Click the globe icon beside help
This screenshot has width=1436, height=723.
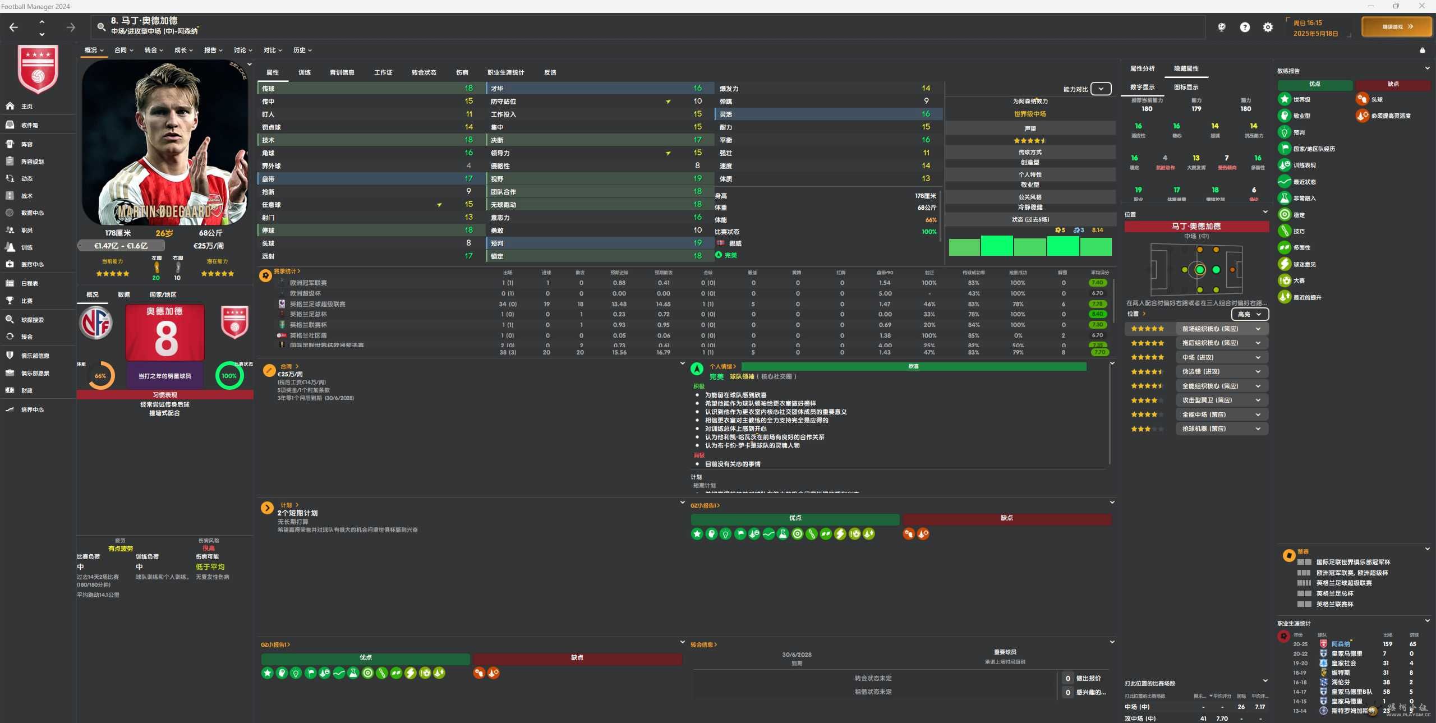[x=1222, y=27]
